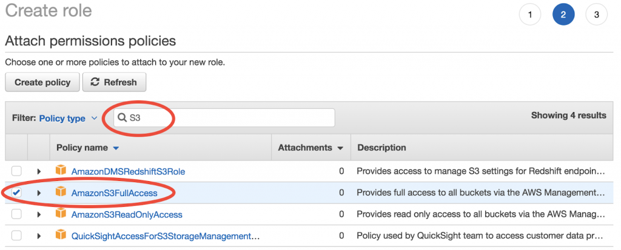
Task: Open the AmazonS3ReadOnlyAccess policy link
Action: tap(127, 215)
